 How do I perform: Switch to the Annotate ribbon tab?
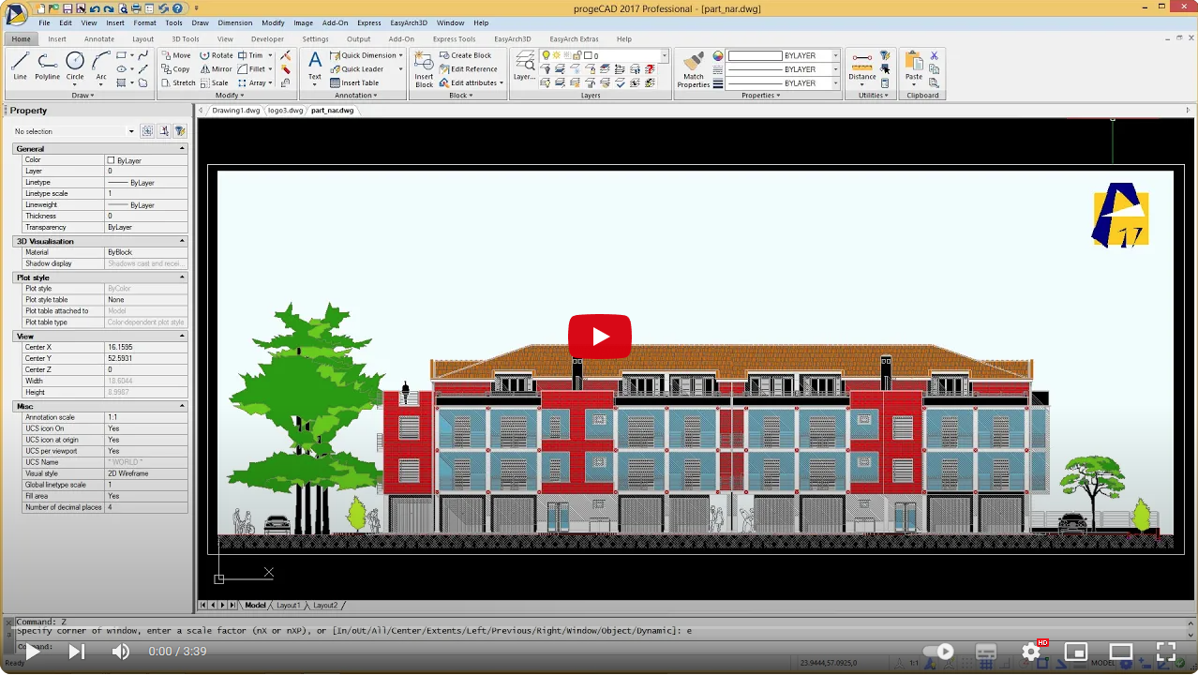point(99,39)
